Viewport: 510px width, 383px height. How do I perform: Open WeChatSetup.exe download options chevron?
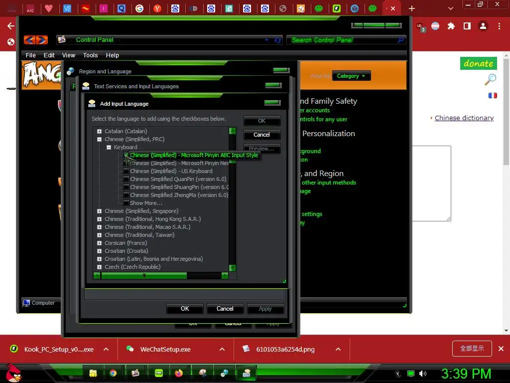coord(222,349)
